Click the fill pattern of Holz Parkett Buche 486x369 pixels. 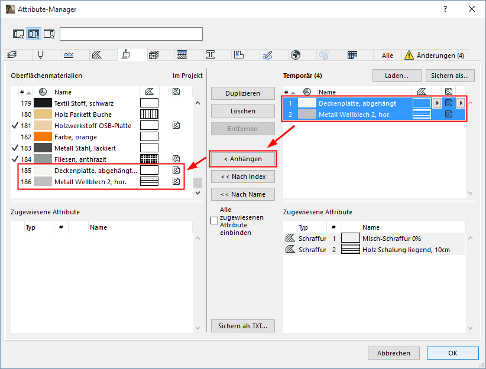149,114
